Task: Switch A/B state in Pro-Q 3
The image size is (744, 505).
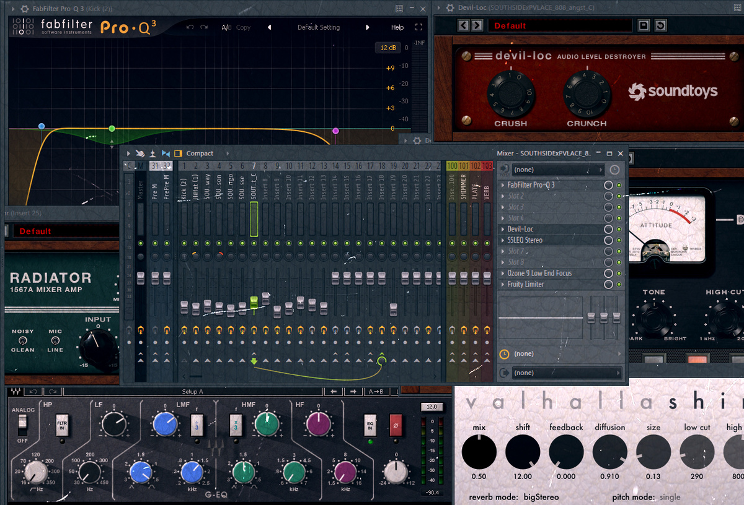Action: click(x=226, y=27)
